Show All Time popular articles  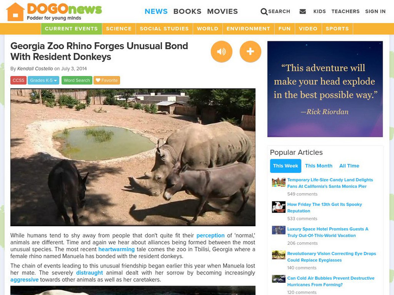[x=349, y=166]
